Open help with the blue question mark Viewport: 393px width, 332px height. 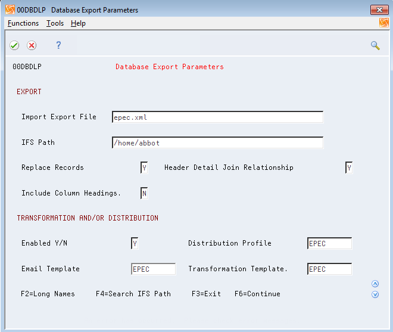(x=58, y=45)
